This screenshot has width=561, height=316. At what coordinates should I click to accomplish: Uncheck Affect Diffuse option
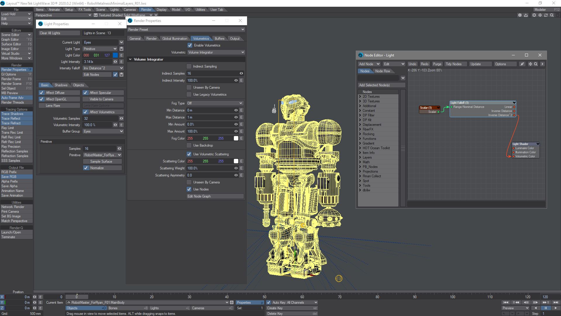(42, 93)
